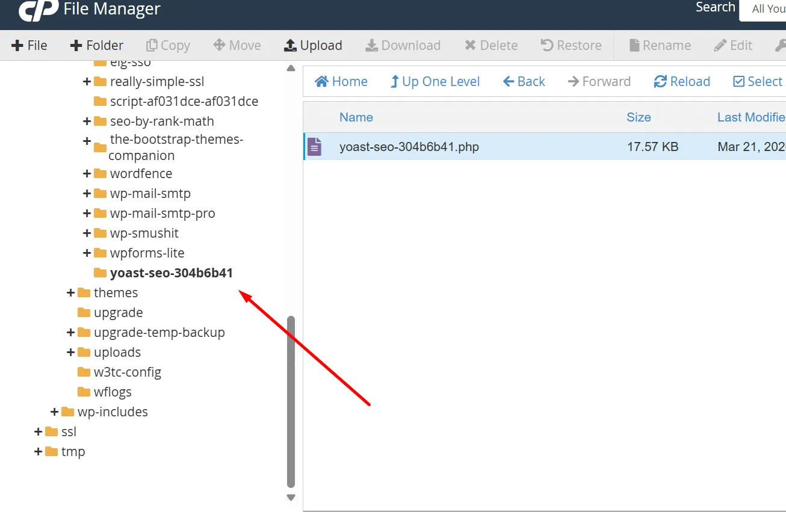This screenshot has height=512, width=786.
Task: Reload the file listing
Action: pyautogui.click(x=682, y=81)
